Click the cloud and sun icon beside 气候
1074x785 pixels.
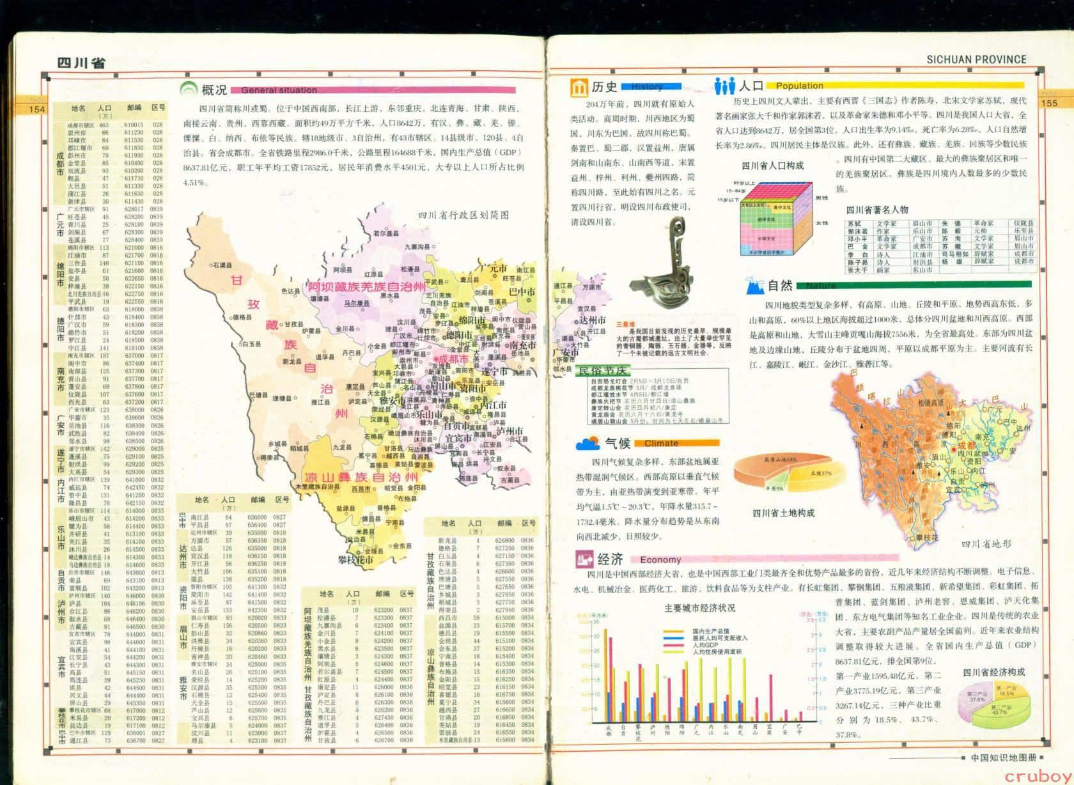pos(588,443)
